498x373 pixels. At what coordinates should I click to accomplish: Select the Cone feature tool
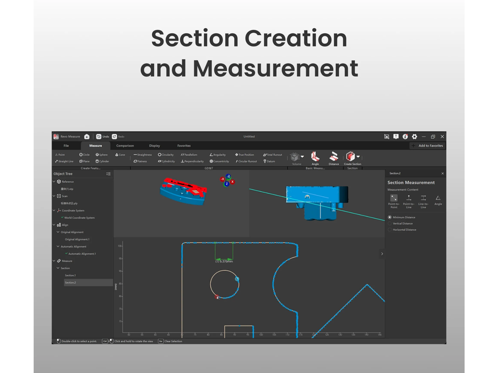point(120,155)
